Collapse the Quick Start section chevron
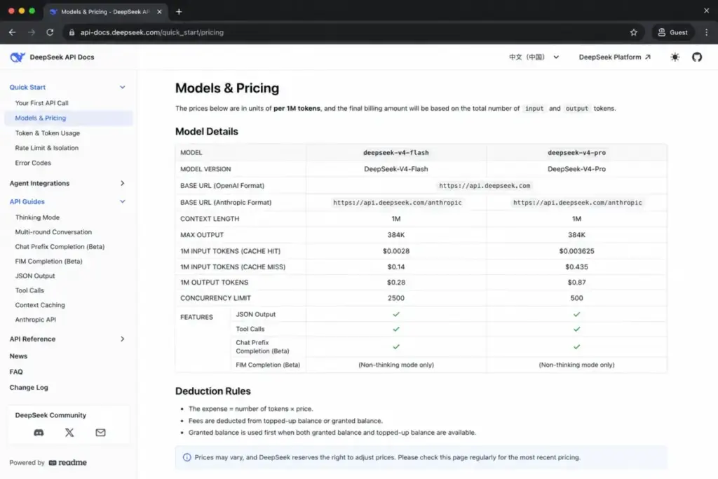Image resolution: width=718 pixels, height=479 pixels. point(122,87)
